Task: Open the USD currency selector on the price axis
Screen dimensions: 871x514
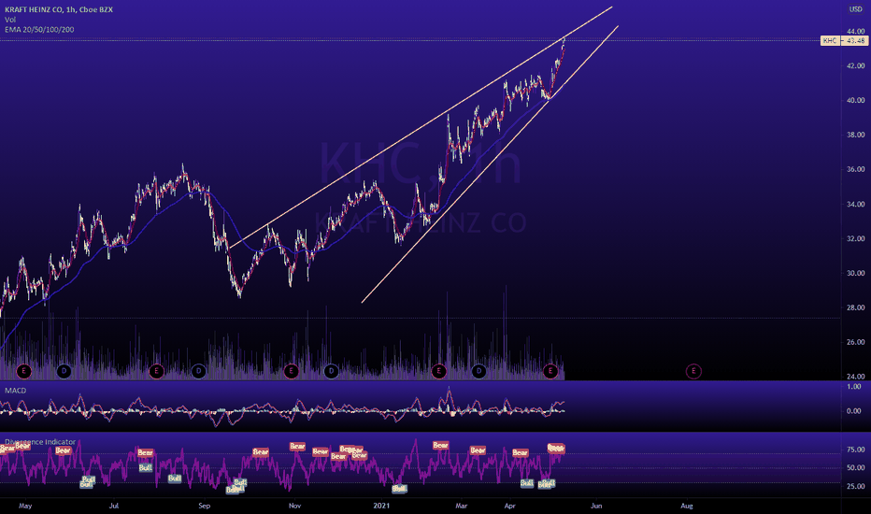Action: (855, 9)
